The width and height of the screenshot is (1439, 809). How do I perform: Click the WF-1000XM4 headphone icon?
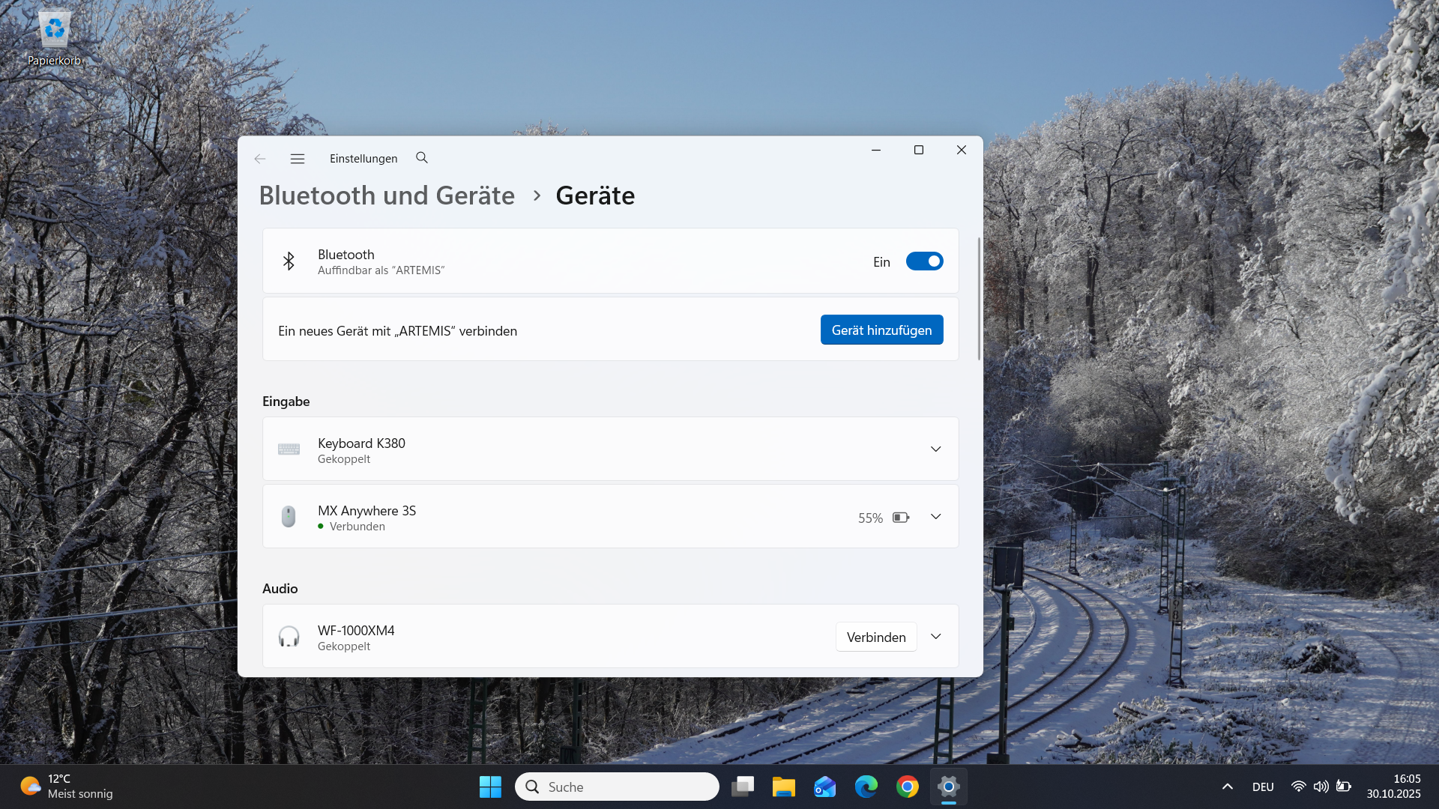click(289, 636)
